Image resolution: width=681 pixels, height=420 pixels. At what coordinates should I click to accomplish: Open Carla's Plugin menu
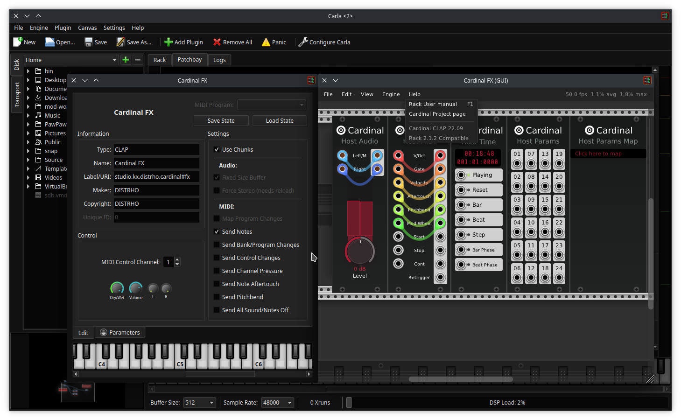point(63,28)
